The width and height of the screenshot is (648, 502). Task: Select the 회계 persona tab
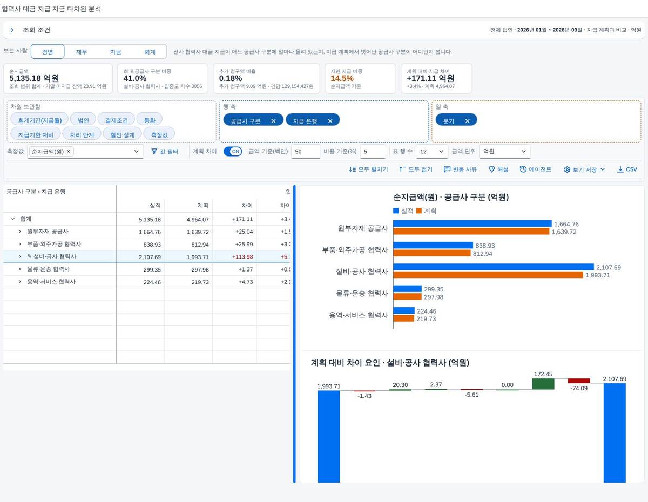point(150,52)
